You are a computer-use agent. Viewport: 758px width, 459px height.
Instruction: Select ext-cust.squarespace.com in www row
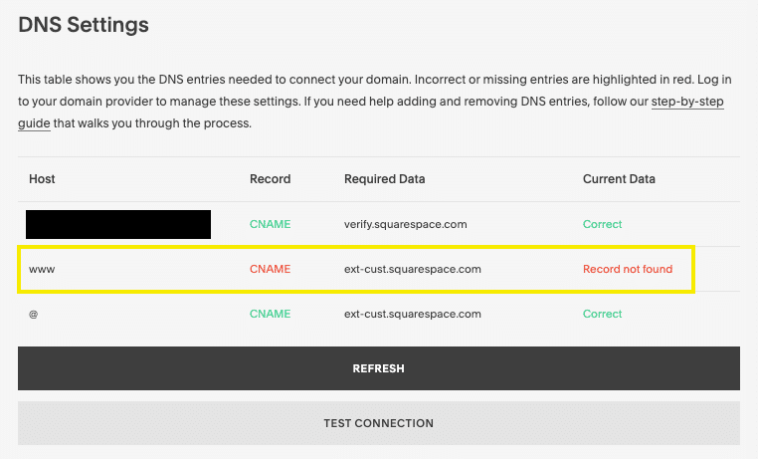tap(413, 270)
